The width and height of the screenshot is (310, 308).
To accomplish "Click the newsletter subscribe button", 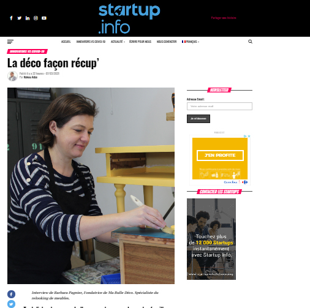I will click(198, 119).
